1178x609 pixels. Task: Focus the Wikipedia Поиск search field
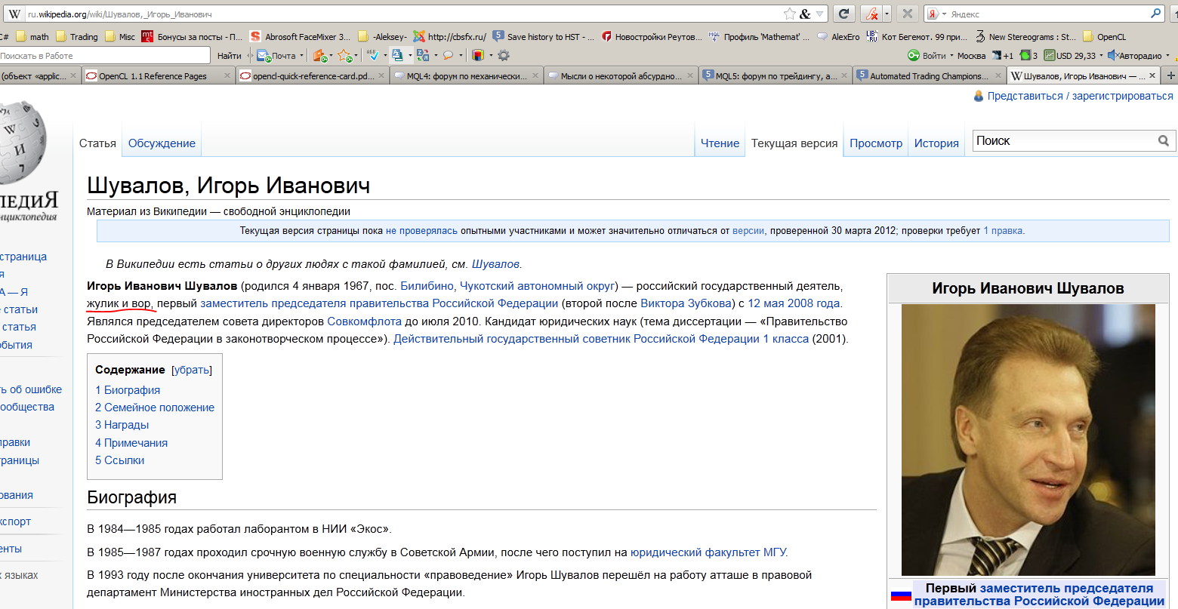point(1065,140)
